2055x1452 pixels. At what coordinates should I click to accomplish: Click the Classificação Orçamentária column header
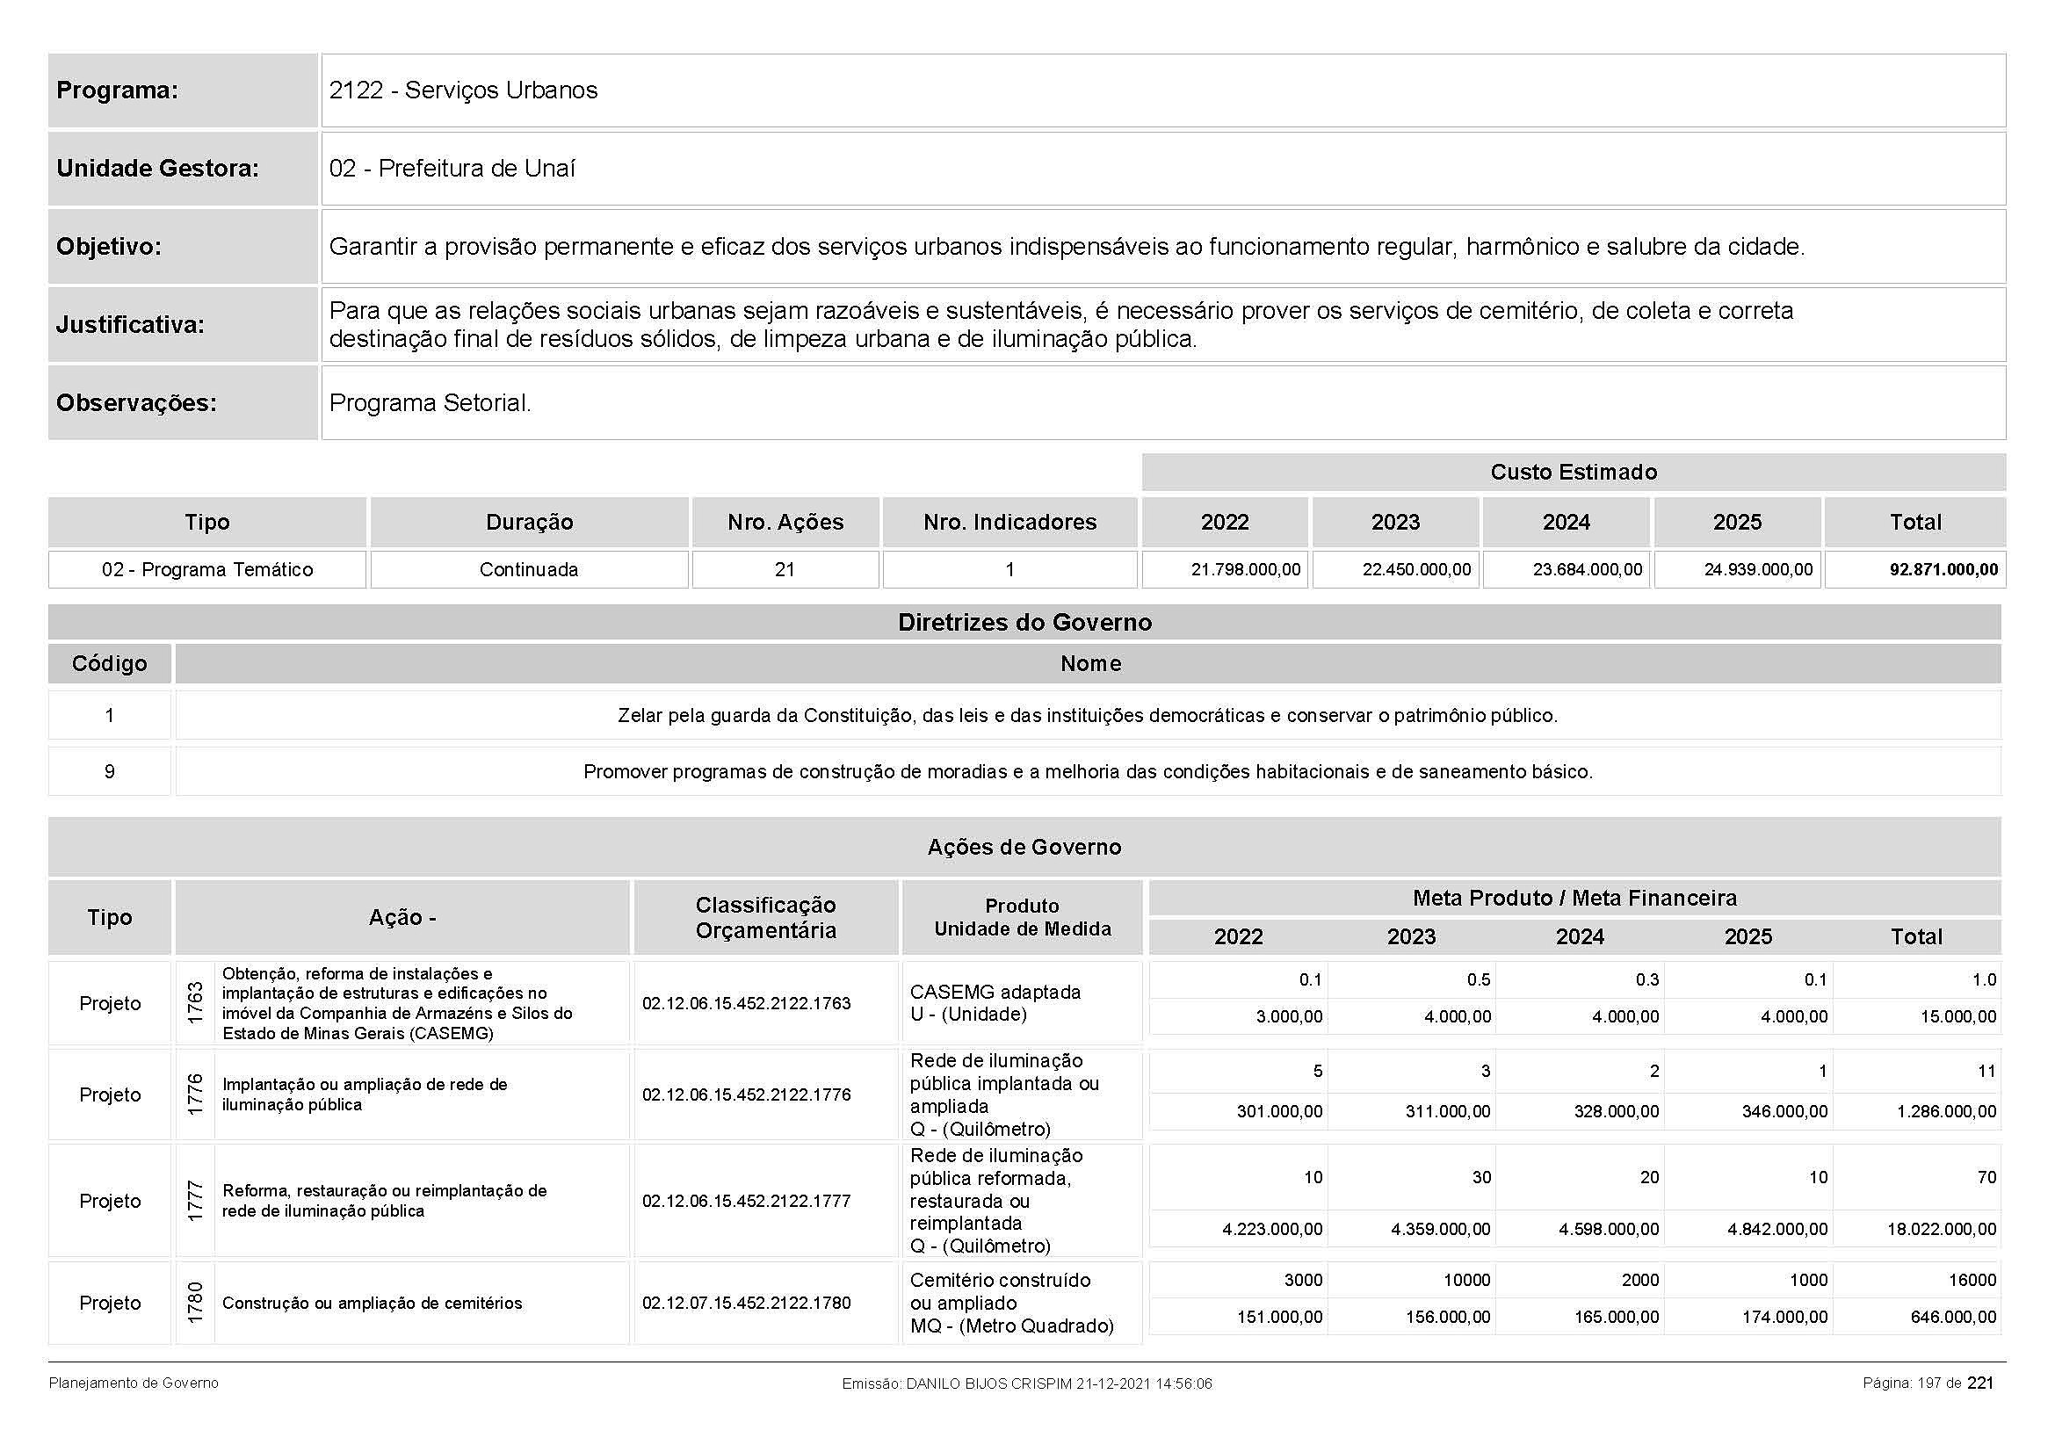pyautogui.click(x=765, y=918)
